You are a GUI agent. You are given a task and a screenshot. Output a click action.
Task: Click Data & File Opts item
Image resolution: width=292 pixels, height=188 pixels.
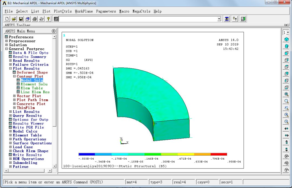(31, 53)
